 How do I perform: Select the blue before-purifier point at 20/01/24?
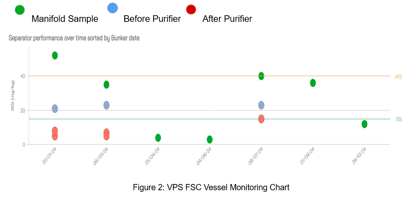(55, 109)
